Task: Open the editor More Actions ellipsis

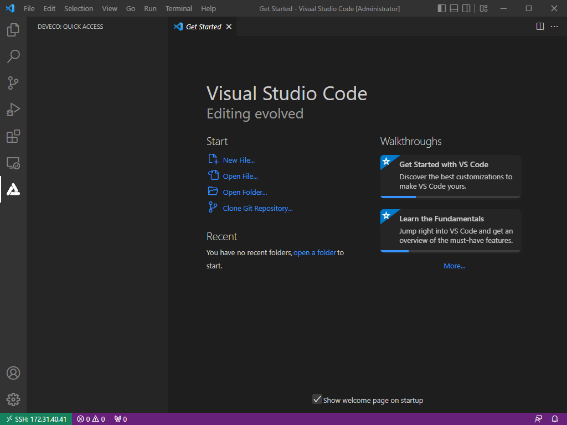Action: (554, 27)
